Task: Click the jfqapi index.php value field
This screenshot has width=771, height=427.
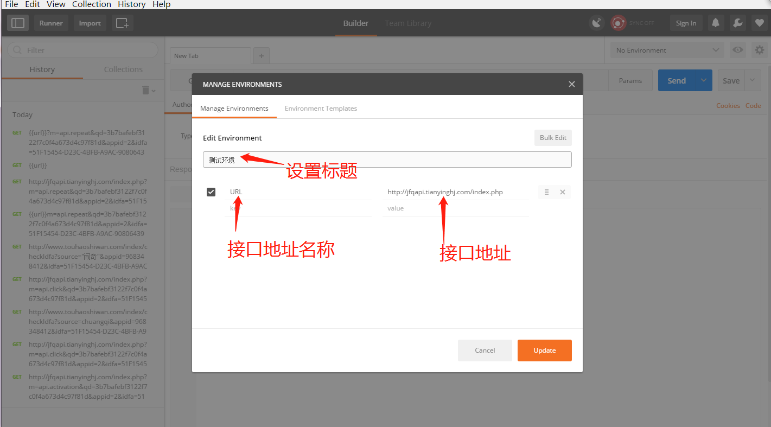Action: click(456, 192)
